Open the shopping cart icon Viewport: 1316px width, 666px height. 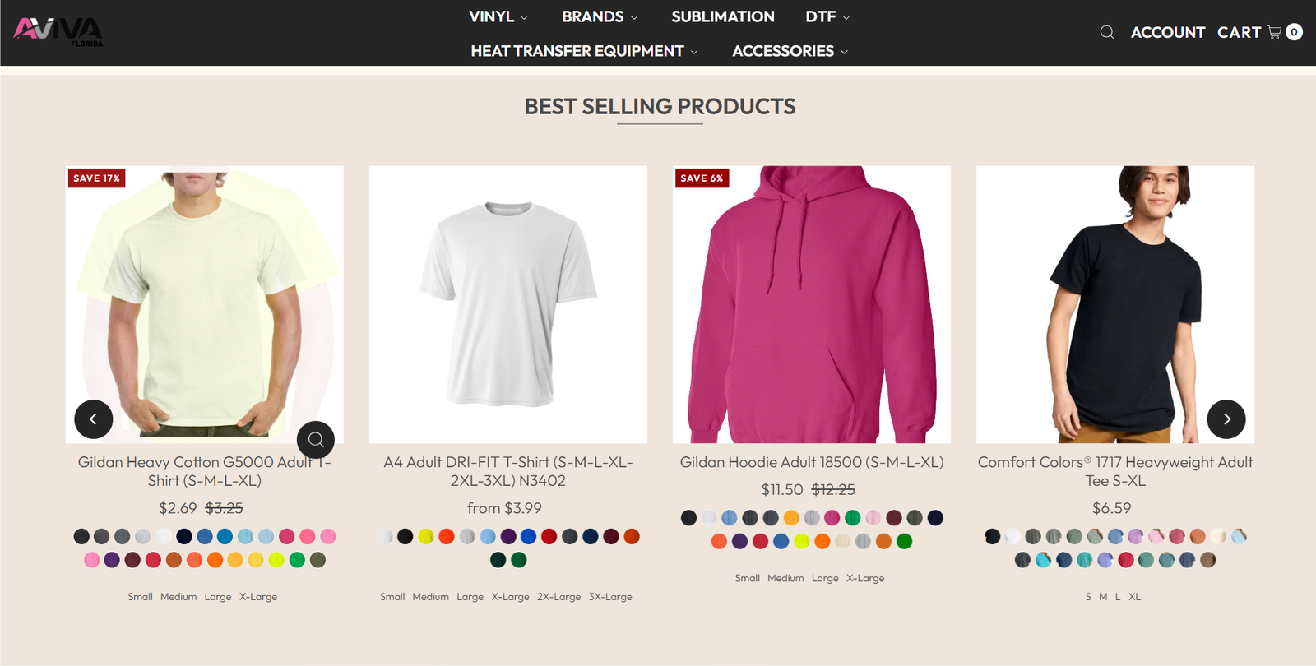point(1275,32)
